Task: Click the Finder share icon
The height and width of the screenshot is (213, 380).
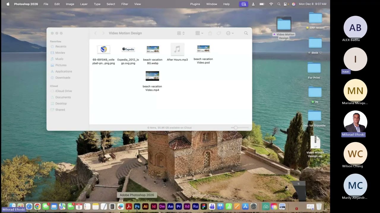Action: click(210, 33)
